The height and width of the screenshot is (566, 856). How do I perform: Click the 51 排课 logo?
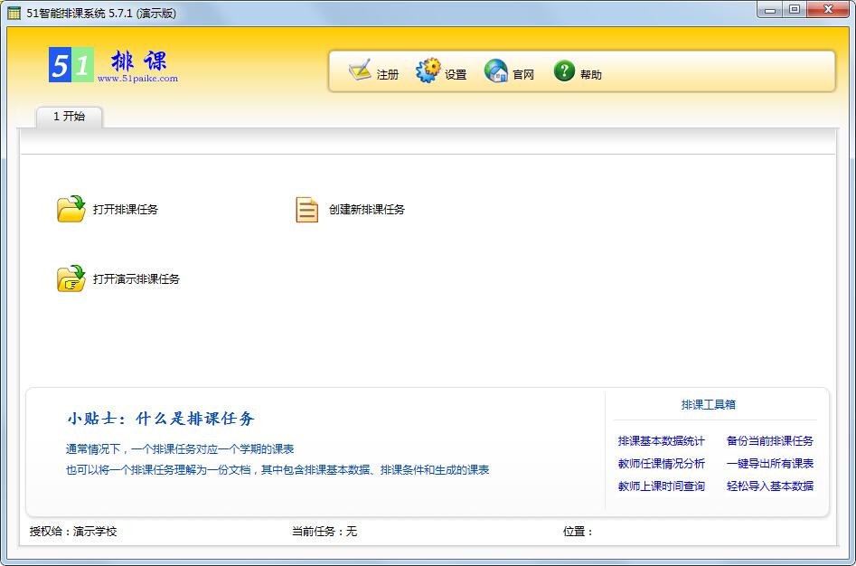(x=71, y=65)
